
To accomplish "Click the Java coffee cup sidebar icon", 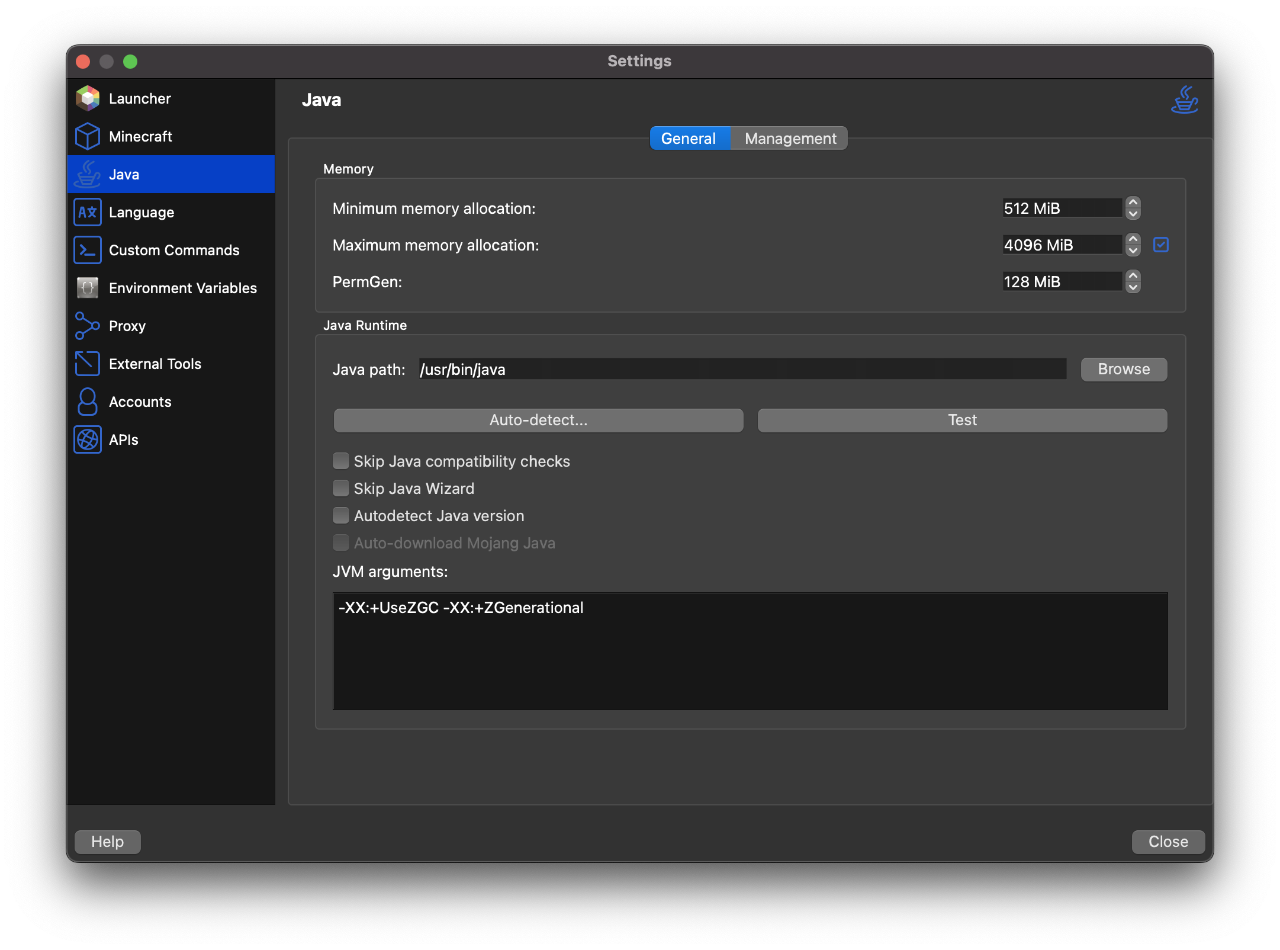I will [88, 174].
